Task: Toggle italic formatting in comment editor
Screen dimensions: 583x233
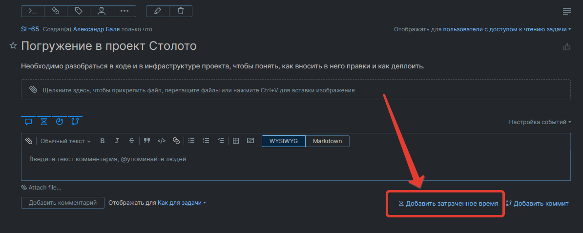Action: pyautogui.click(x=117, y=141)
